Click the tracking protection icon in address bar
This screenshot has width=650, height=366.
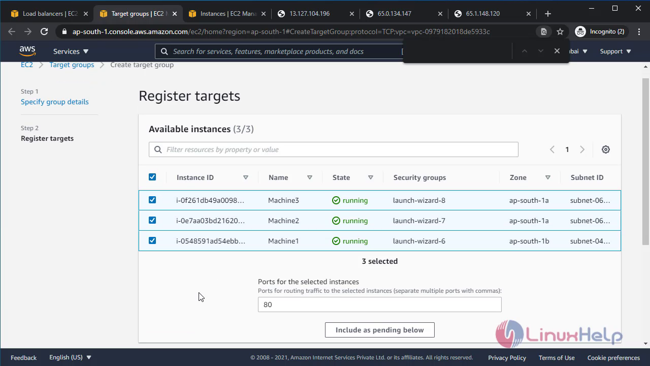click(x=543, y=32)
